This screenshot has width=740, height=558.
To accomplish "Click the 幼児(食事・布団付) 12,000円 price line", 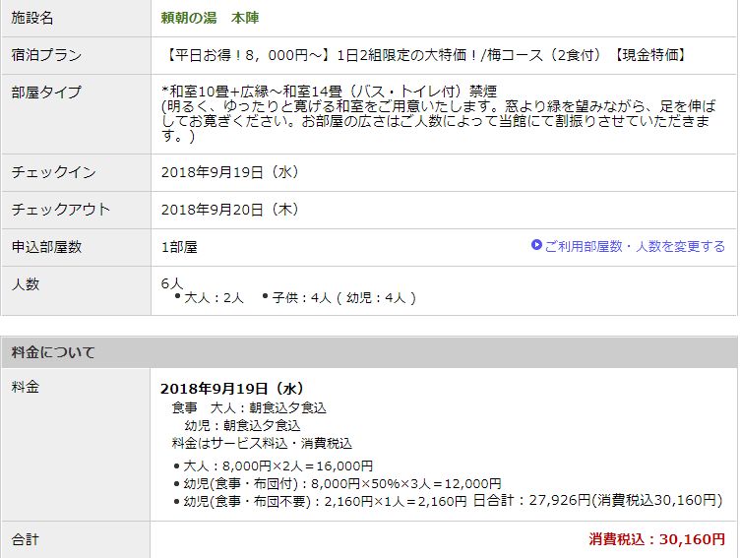I will pyautogui.click(x=342, y=483).
